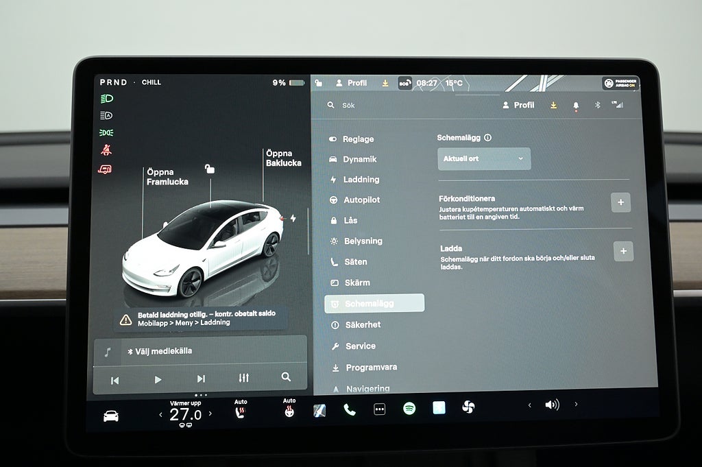Screen dimensions: 702x467
Task: Open the all apps launcher dots
Action: [379, 409]
